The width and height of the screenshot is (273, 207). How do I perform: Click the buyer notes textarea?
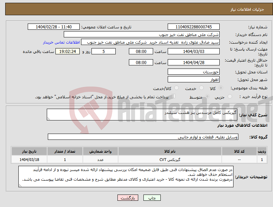coord(126,177)
